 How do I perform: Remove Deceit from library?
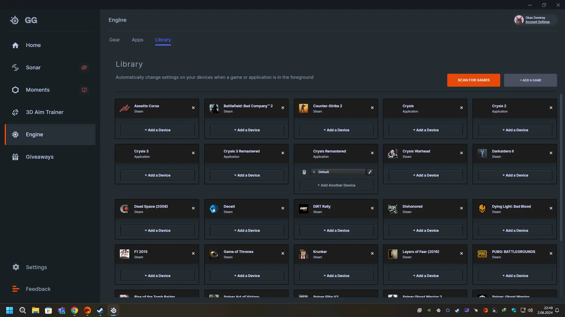click(x=283, y=208)
